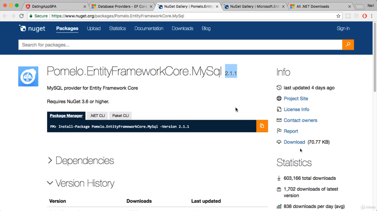This screenshot has width=377, height=211.
Task: Open the Packages nav item
Action: (67, 28)
